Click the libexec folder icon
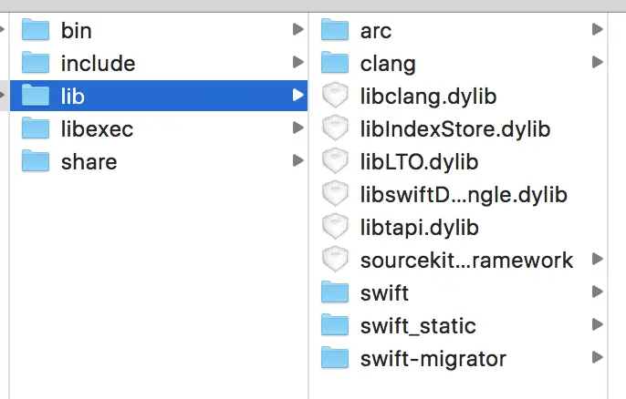This screenshot has height=399, width=626. (x=35, y=128)
